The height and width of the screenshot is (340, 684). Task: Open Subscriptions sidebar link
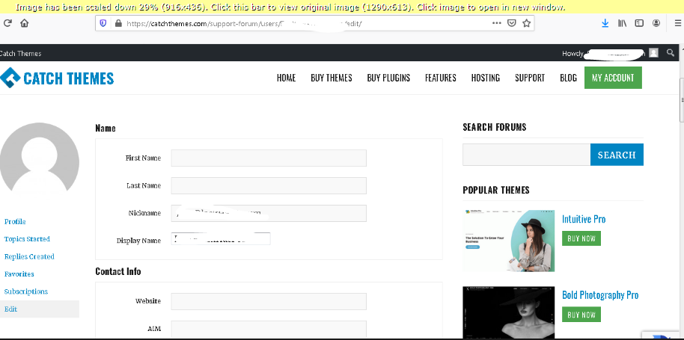(26, 291)
